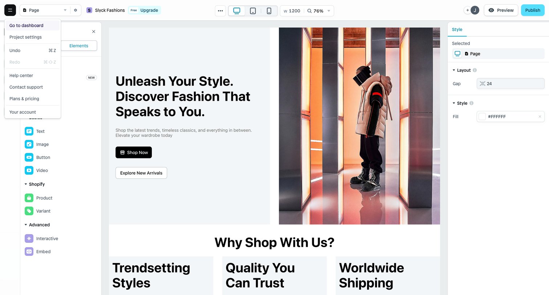Image resolution: width=549 pixels, height=295 pixels.
Task: Switch to the desktop viewport view
Action: pyautogui.click(x=237, y=11)
